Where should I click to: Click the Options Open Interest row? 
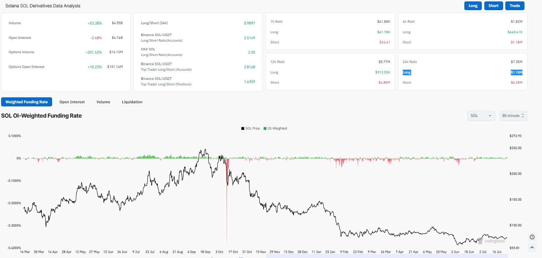66,67
